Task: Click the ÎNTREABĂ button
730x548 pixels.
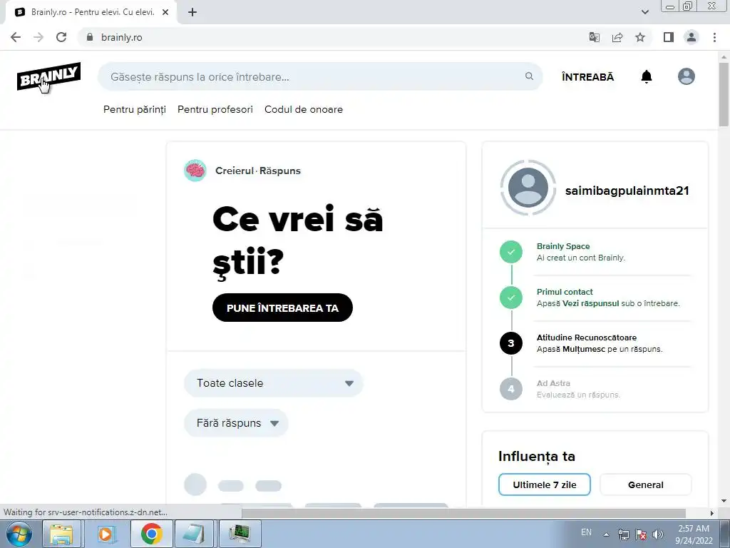Action: [587, 77]
